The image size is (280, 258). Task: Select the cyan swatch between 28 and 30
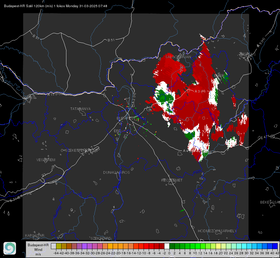tap(244, 246)
